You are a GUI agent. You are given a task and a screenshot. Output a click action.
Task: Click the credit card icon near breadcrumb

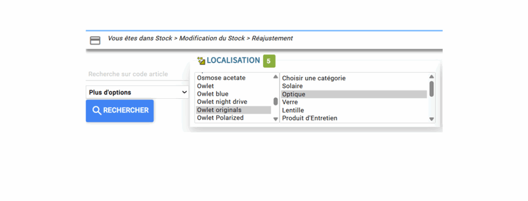pyautogui.click(x=95, y=41)
